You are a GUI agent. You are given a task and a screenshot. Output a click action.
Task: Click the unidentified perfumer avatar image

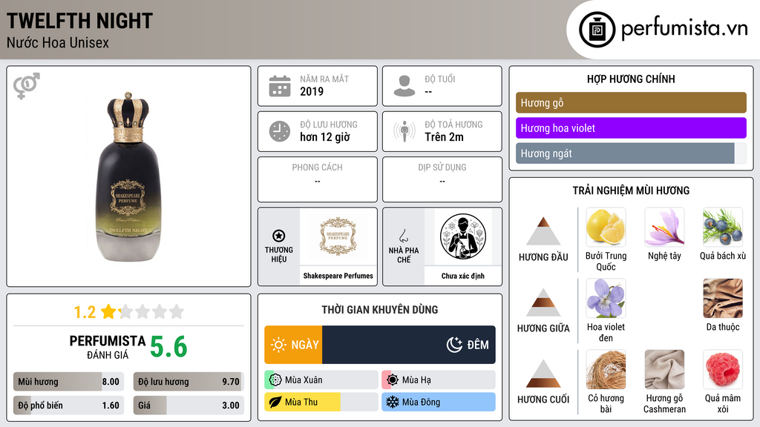click(463, 236)
